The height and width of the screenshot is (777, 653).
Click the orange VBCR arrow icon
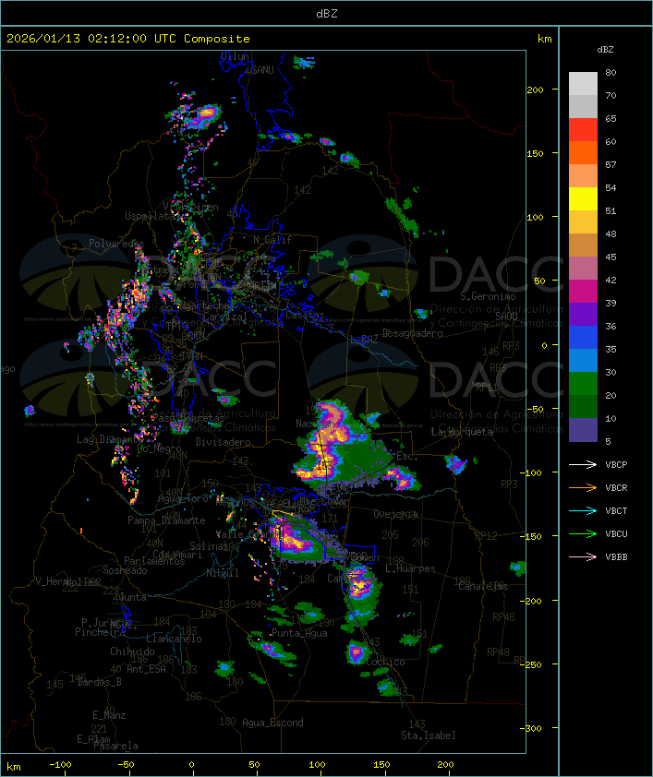pyautogui.click(x=583, y=488)
